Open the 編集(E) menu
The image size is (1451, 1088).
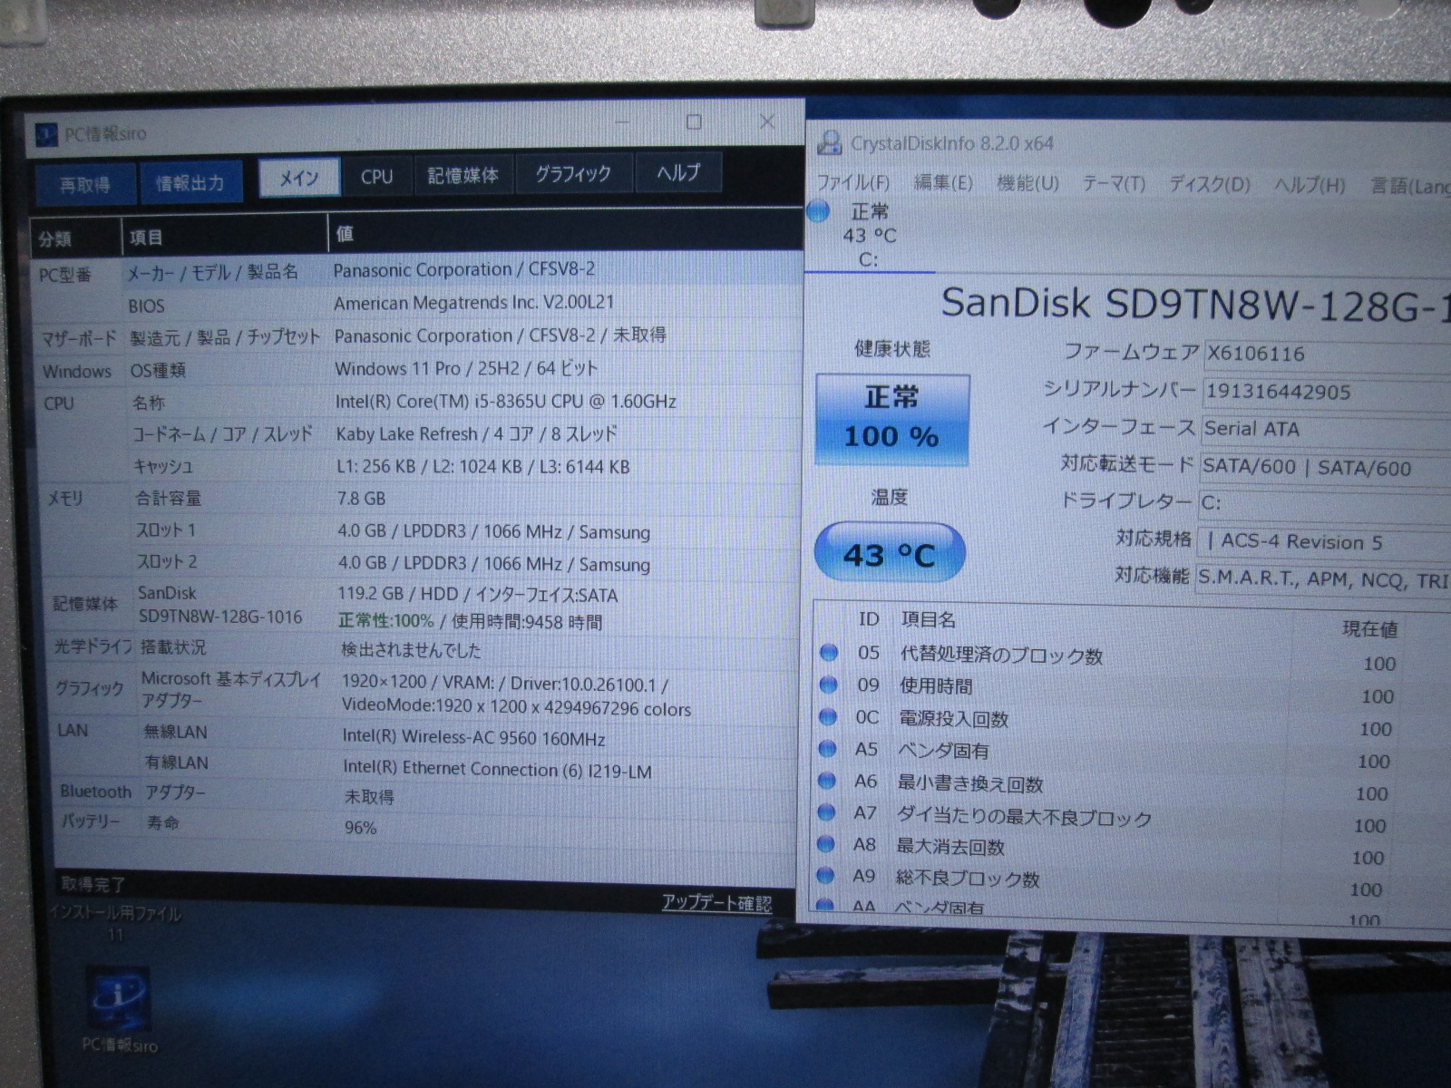(x=943, y=183)
